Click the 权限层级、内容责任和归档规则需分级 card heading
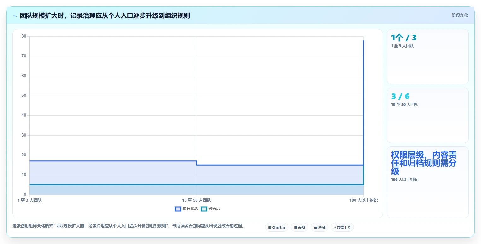The width and height of the screenshot is (481, 244). pos(424,163)
